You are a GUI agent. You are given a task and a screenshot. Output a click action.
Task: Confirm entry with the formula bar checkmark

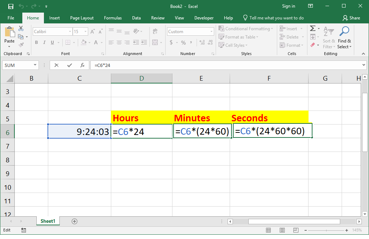click(x=70, y=65)
